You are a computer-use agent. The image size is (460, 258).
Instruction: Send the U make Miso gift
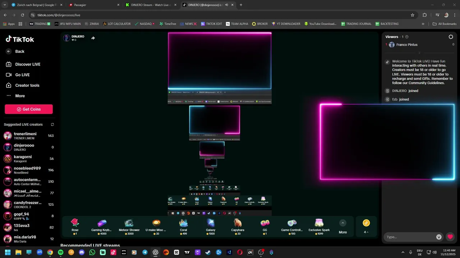tap(156, 226)
